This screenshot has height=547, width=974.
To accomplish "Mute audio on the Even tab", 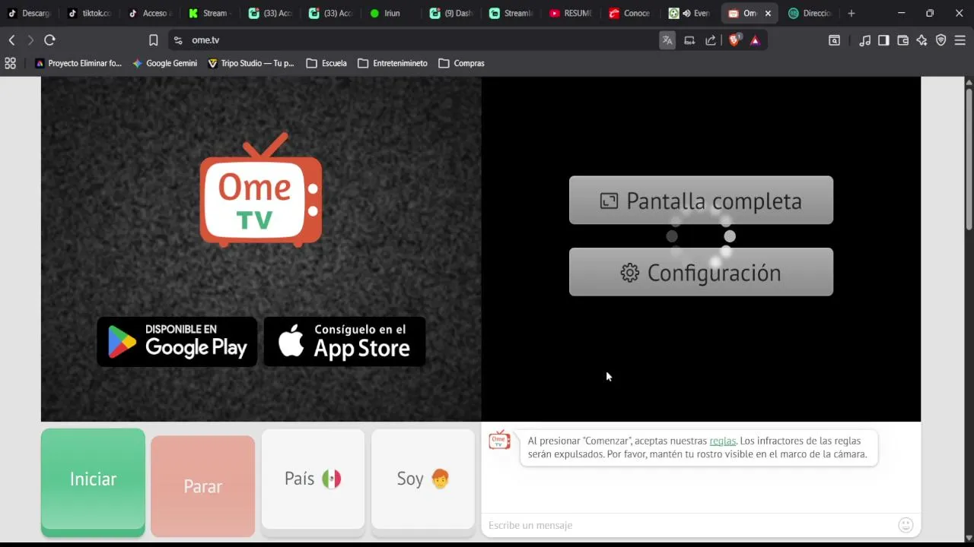I will coord(686,13).
